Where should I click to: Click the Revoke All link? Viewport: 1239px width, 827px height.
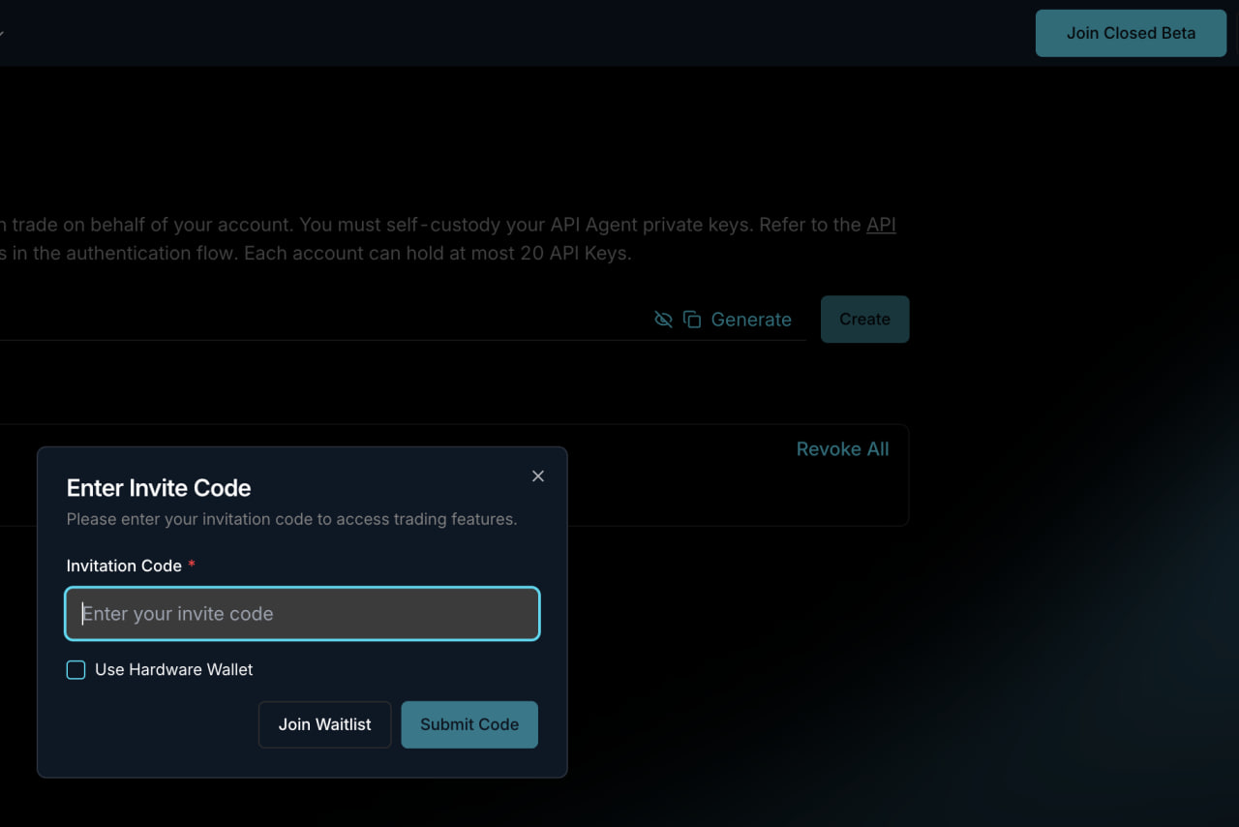842,449
